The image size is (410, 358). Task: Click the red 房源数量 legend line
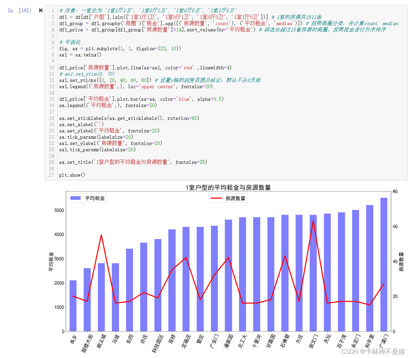[216, 198]
